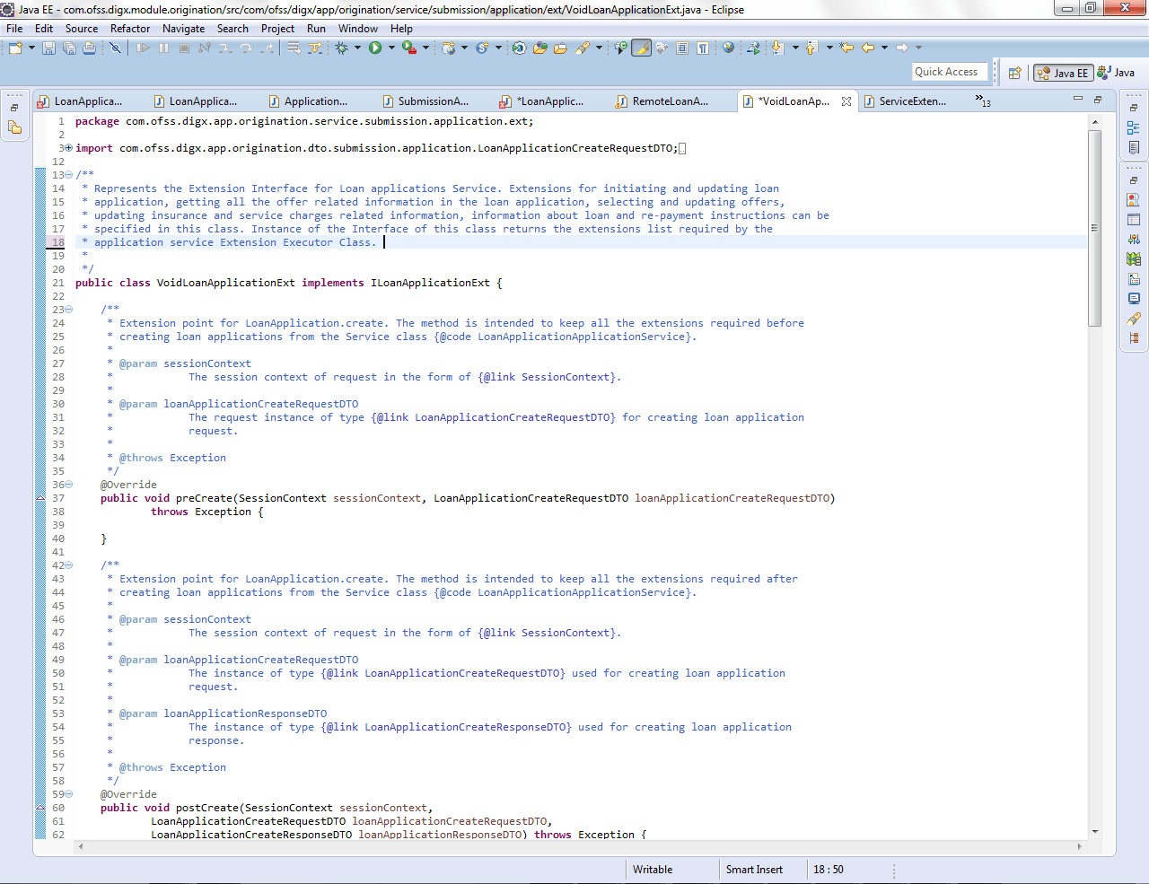Image resolution: width=1149 pixels, height=884 pixels.
Task: Toggle Show Whitespace Characters
Action: [x=703, y=48]
